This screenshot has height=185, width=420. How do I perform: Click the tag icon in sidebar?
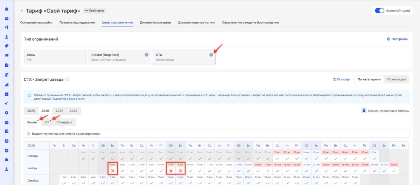7,46
